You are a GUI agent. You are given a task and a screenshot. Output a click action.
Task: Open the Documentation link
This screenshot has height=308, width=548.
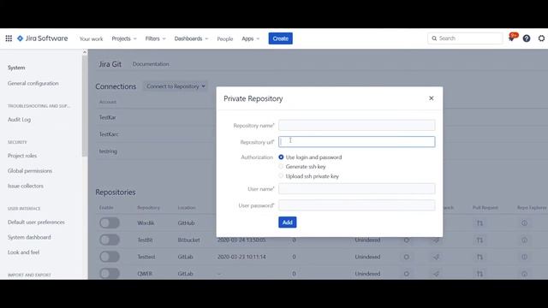(151, 64)
